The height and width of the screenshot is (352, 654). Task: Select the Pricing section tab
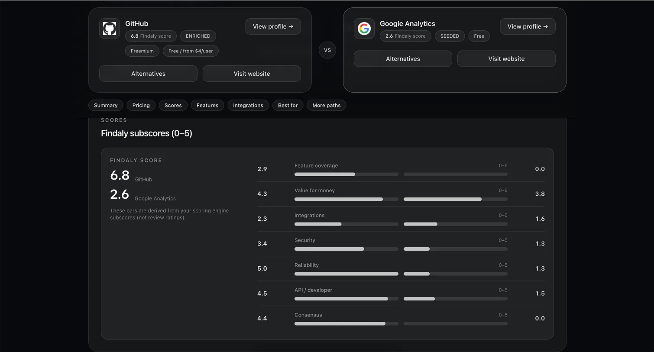(x=141, y=105)
